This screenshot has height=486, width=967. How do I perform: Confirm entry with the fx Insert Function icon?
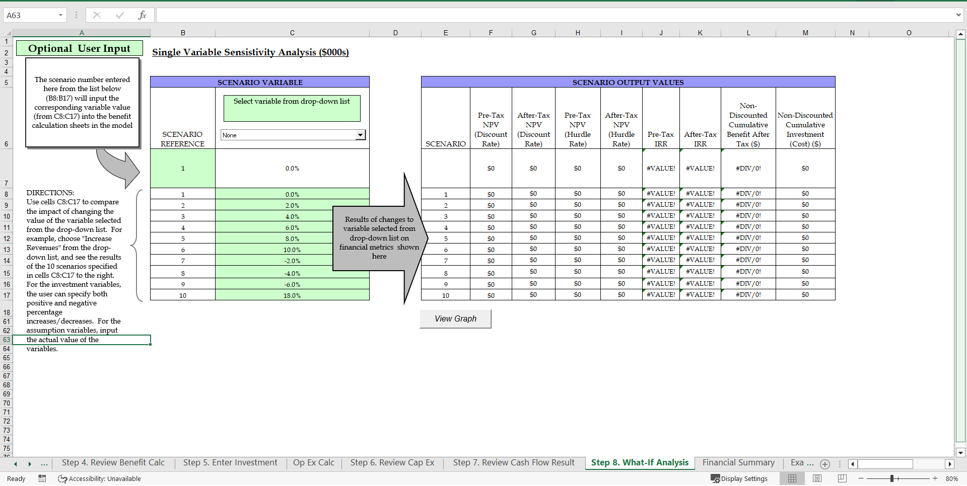click(143, 15)
